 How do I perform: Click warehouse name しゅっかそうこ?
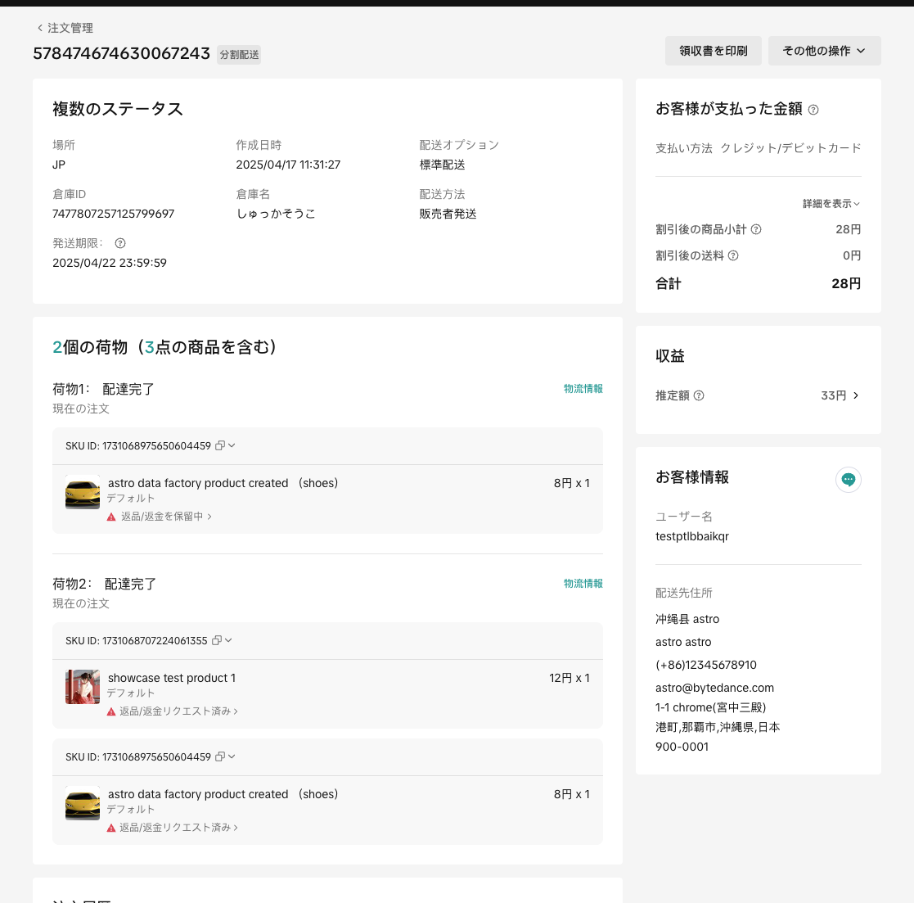pyautogui.click(x=276, y=214)
